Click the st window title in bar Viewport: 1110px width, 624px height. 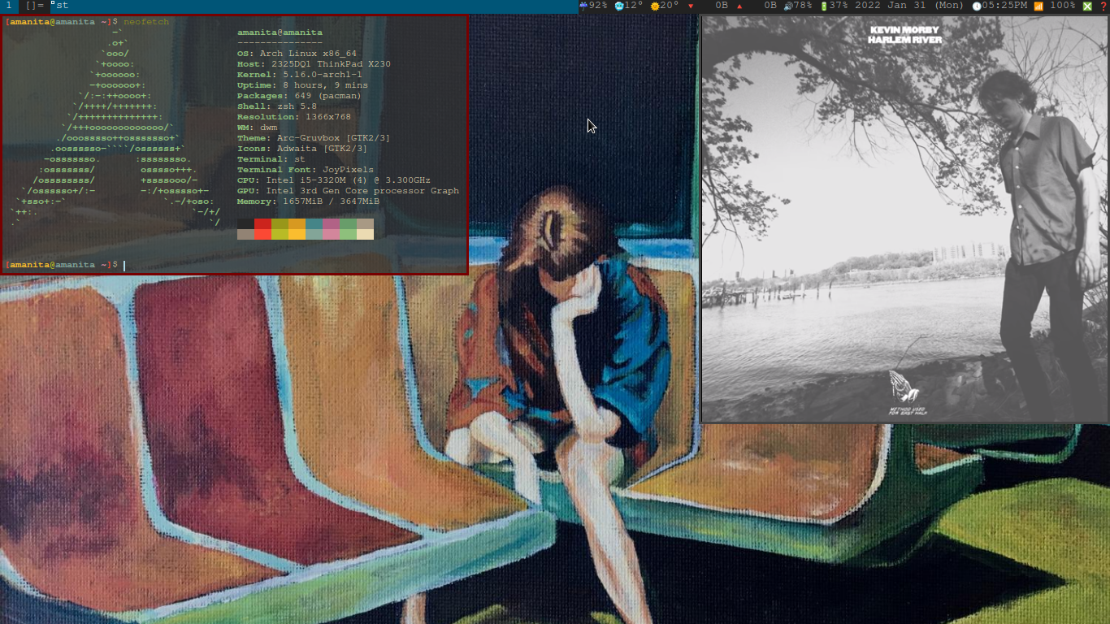[62, 6]
